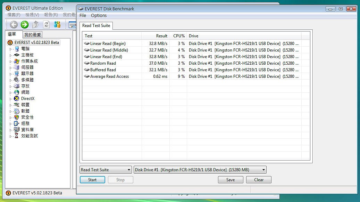Select the Buffered Read row label
This screenshot has height=202, width=360.
(x=103, y=70)
